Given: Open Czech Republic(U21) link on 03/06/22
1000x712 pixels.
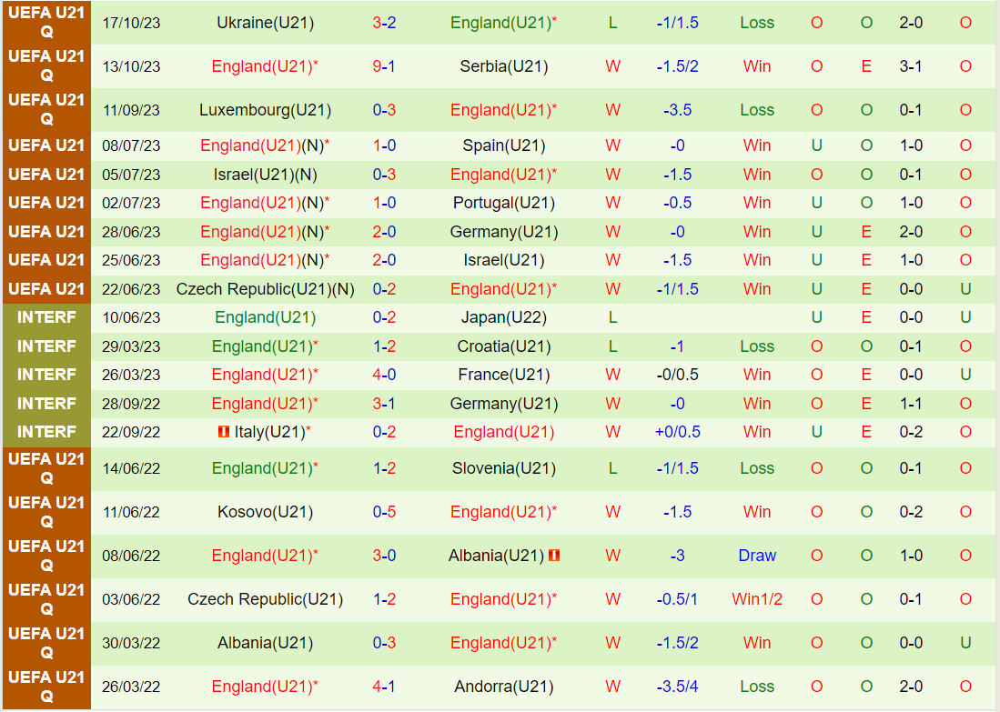Looking at the screenshot, I should (x=266, y=600).
